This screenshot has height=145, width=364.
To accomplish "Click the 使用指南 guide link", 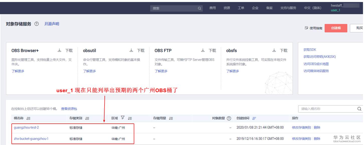I will (x=314, y=28).
